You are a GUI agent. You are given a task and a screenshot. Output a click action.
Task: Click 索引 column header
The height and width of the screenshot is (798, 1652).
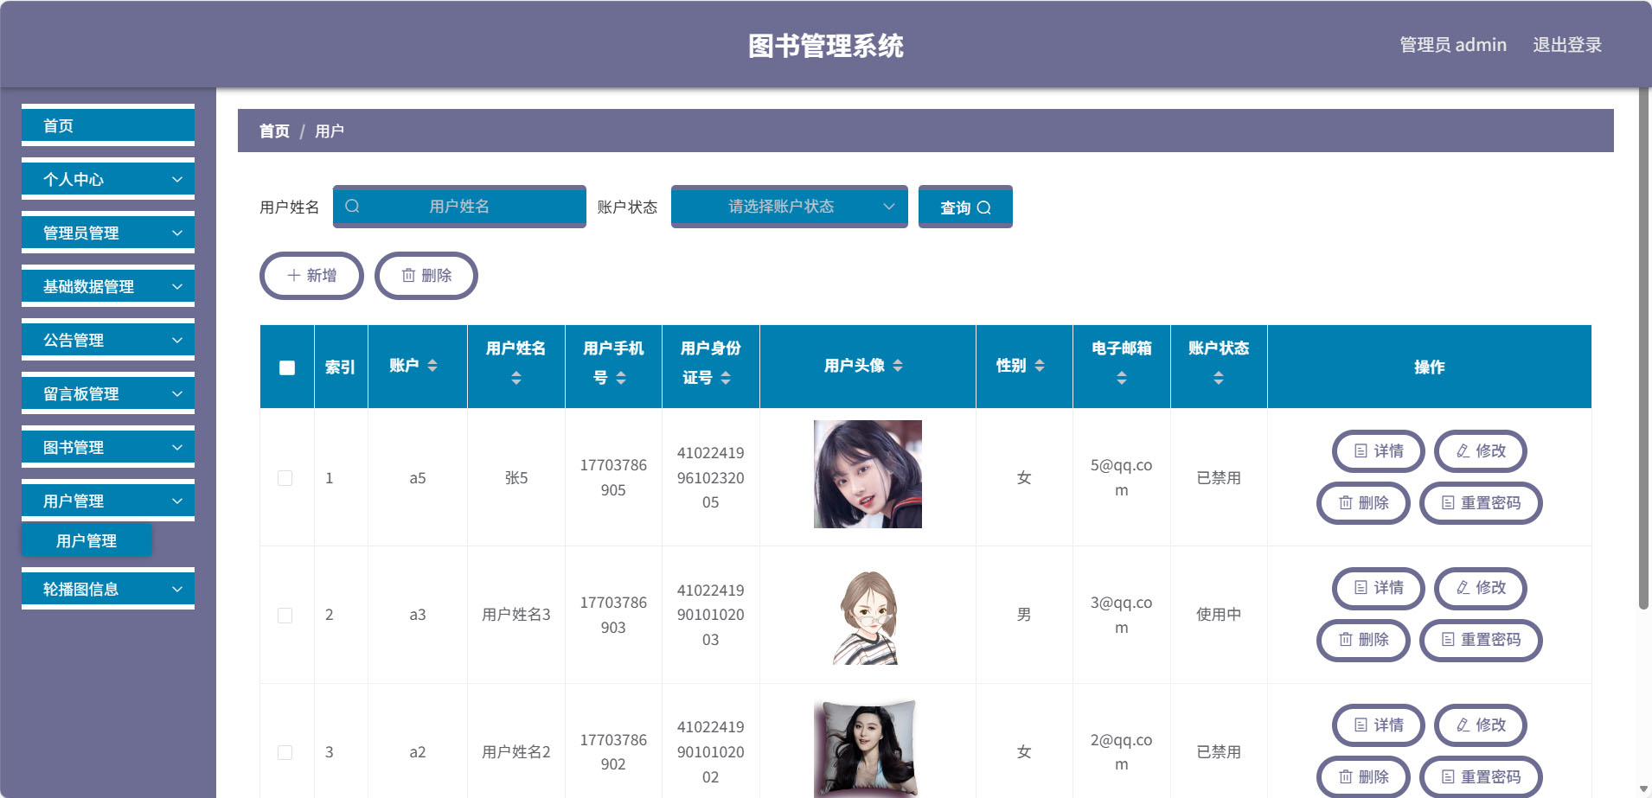pos(340,367)
